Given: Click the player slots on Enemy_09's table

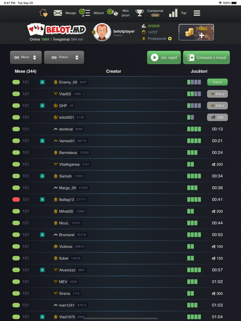Looking at the screenshot, I should [x=194, y=82].
